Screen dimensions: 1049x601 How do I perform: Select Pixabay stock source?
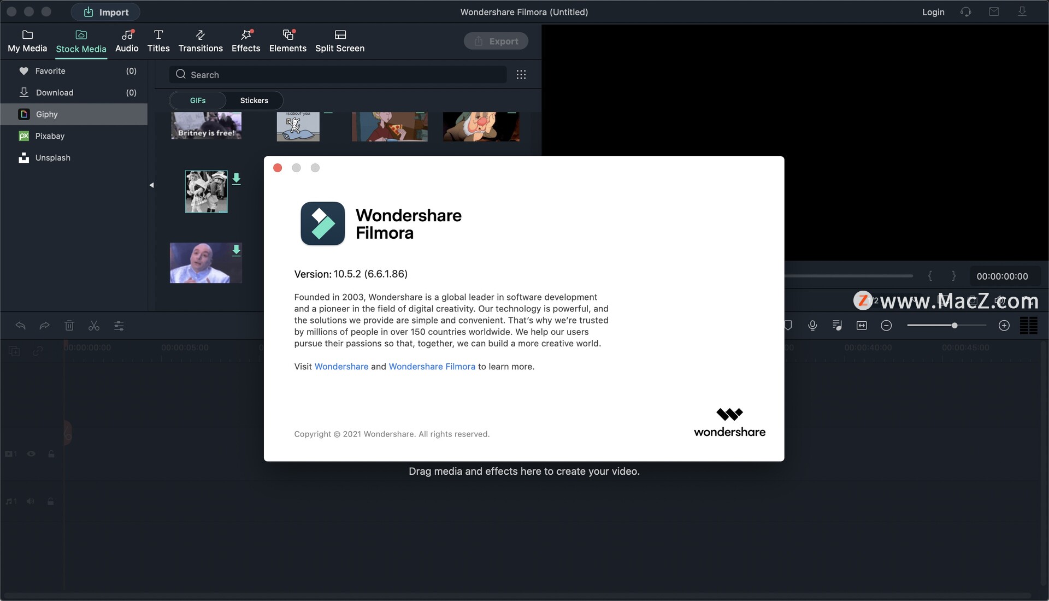click(x=74, y=136)
